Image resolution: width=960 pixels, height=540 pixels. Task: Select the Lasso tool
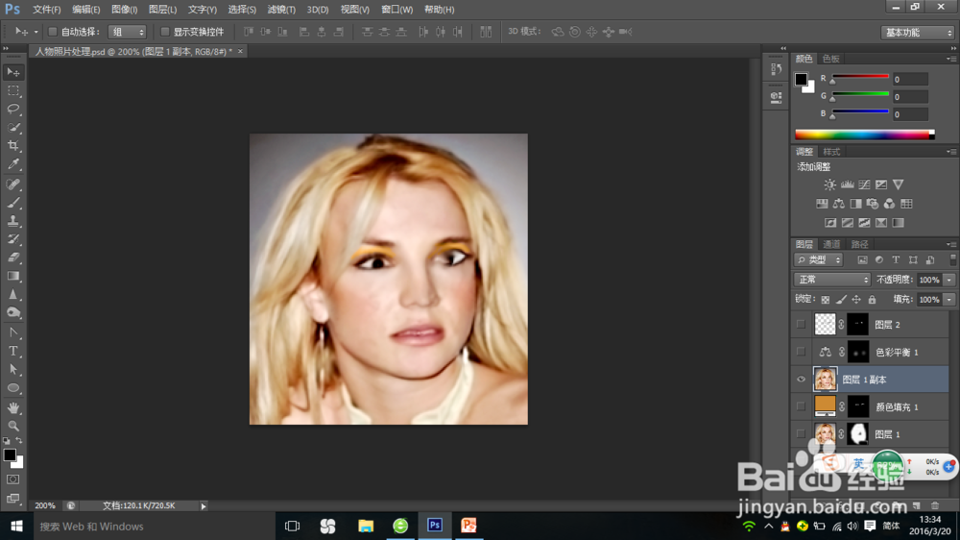[x=13, y=110]
